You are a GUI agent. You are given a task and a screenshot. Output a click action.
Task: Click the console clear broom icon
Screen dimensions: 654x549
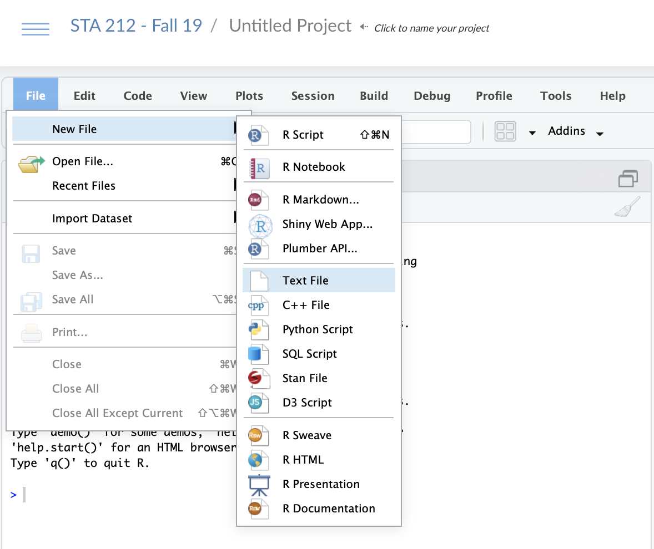click(627, 207)
